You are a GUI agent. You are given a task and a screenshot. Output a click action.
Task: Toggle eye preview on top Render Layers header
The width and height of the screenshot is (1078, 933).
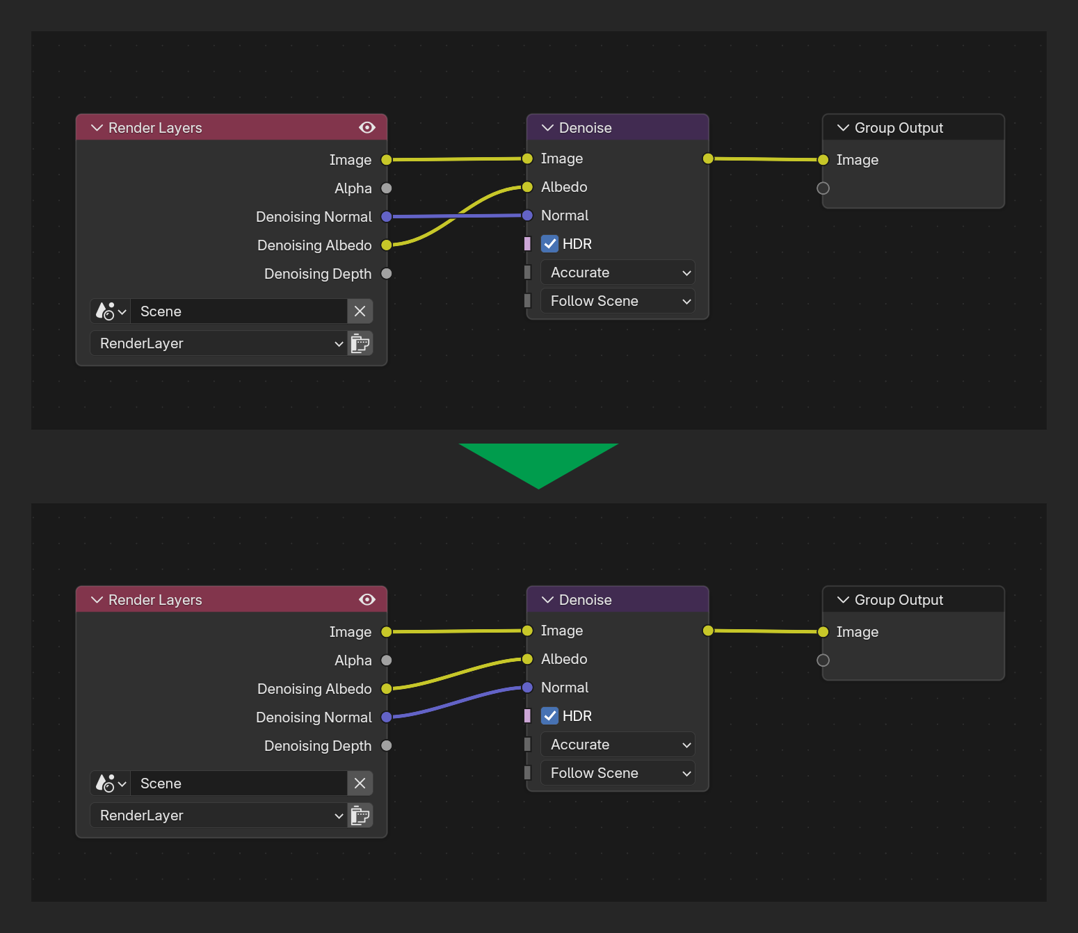click(367, 127)
